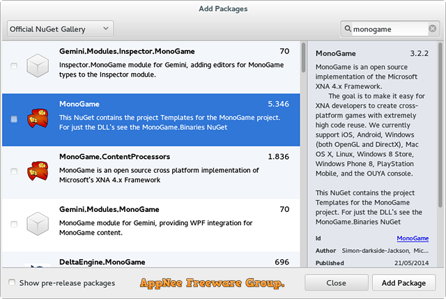
Task: Click the MonoGame package logo icon
Action: [x=38, y=118]
